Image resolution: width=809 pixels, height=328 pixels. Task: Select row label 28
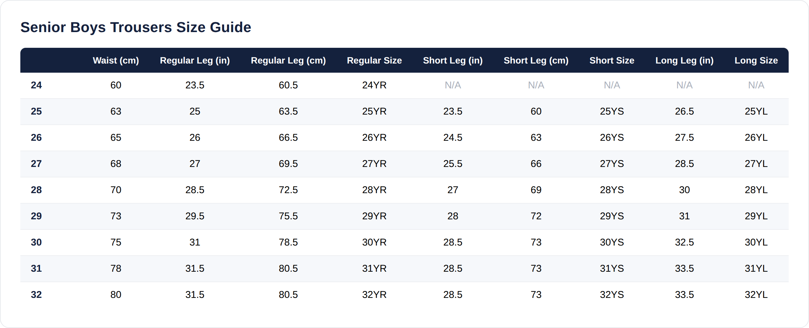pos(36,190)
